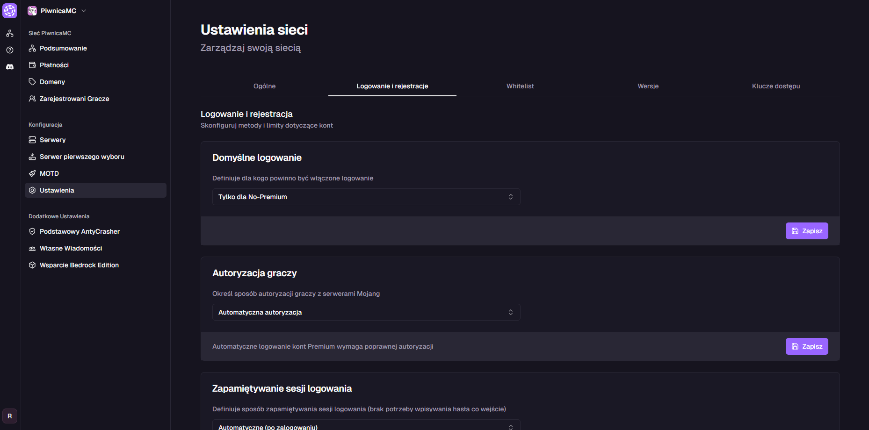The width and height of the screenshot is (869, 430).
Task: Expand the Automatyczna autoryzacja dropdown
Action: point(366,312)
